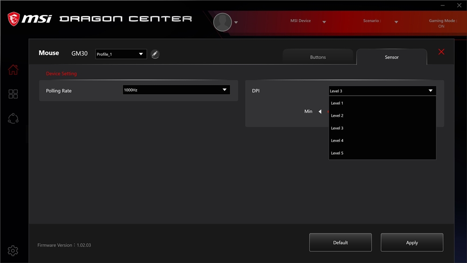467x263 pixels.
Task: Select Level 2 in DPI list
Action: click(x=382, y=115)
